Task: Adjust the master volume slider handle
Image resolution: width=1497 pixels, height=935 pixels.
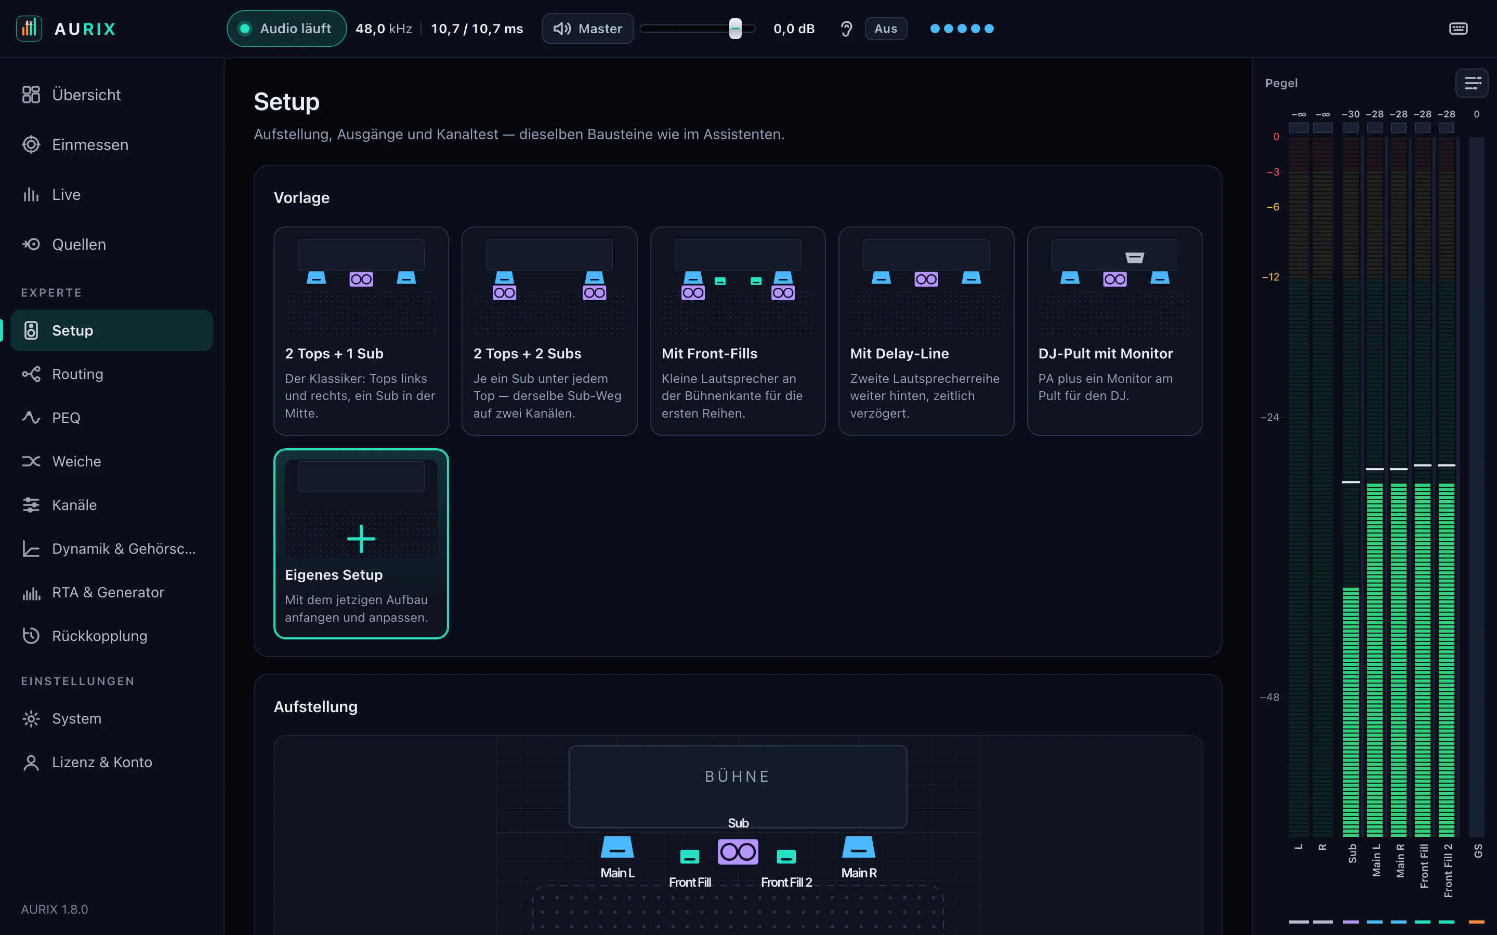Action: pyautogui.click(x=735, y=29)
